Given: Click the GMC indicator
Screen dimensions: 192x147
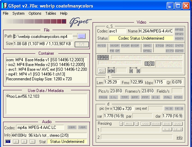Looking at the screenshot, I should [x=147, y=46].
